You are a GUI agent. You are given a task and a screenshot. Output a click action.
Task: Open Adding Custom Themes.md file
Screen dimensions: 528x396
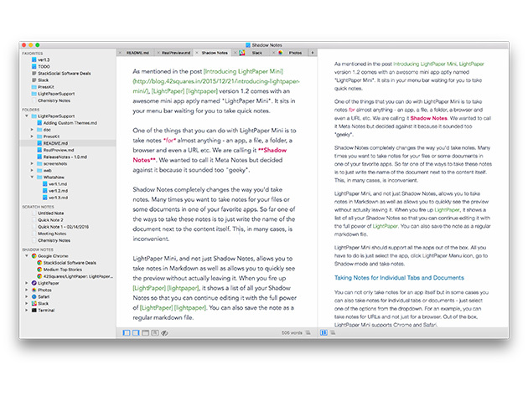pos(70,123)
